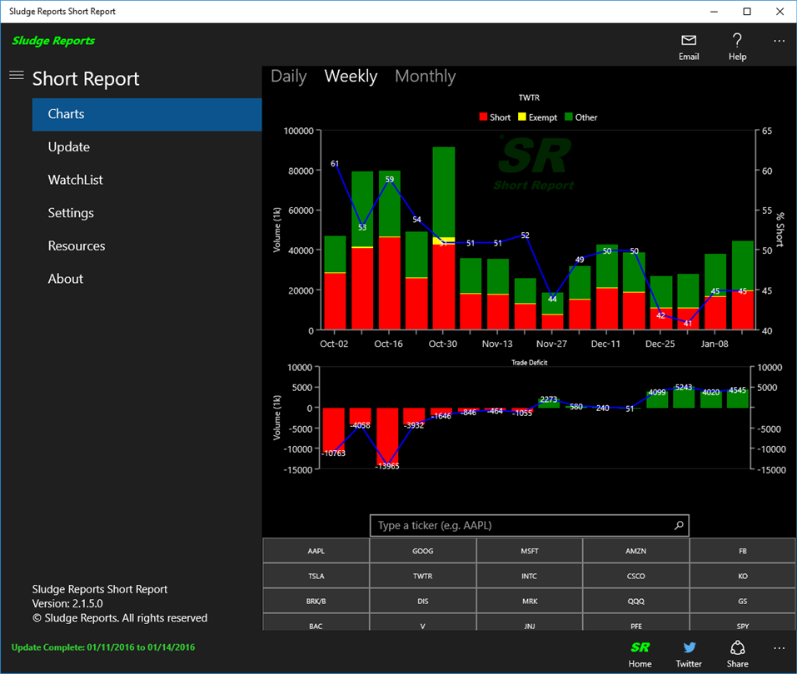Choose the AMZN ticker button
Image resolution: width=797 pixels, height=674 pixels.
636,551
